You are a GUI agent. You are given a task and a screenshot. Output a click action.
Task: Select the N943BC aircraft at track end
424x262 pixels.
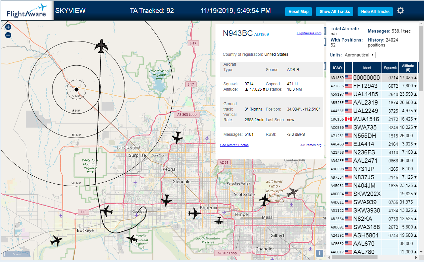(x=101, y=46)
